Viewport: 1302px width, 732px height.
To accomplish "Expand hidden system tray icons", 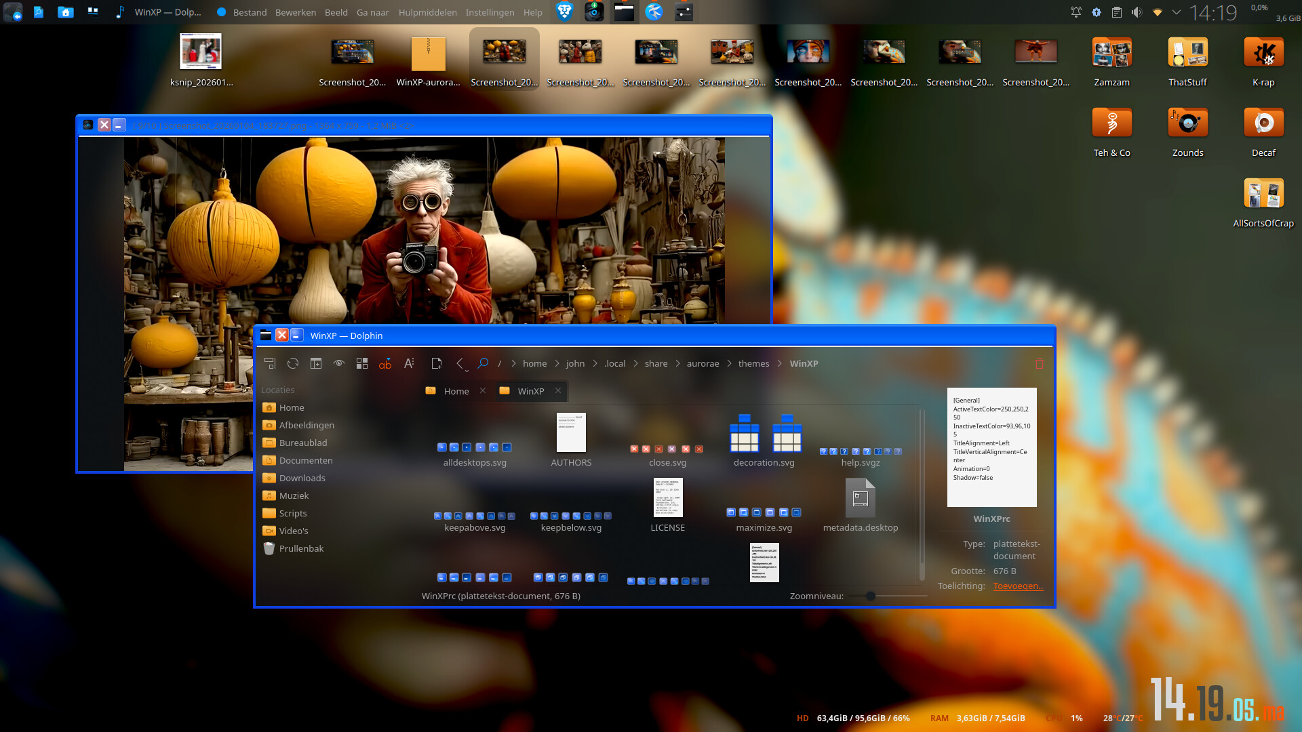I will 1177,12.
